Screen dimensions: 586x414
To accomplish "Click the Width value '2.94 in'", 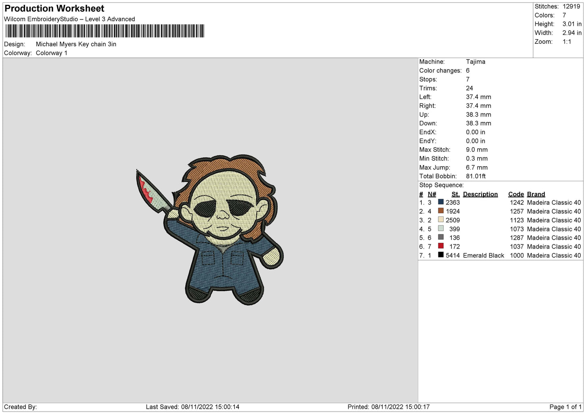I will 572,33.
